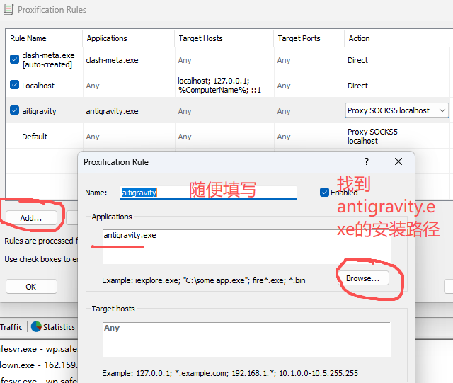The height and width of the screenshot is (383, 453).
Task: Click the Statistics chart icon
Action: 34,327
